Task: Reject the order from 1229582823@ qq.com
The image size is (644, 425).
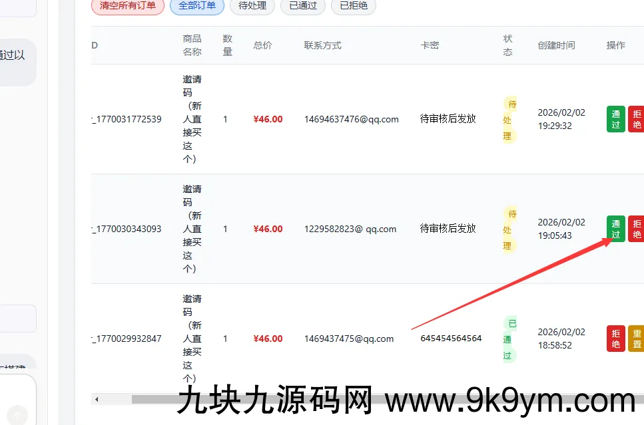Action: [636, 229]
